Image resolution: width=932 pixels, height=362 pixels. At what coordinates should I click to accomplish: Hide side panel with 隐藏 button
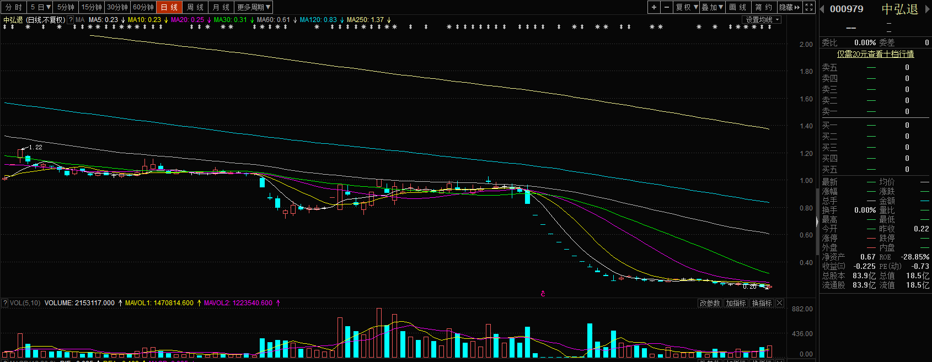tap(789, 7)
